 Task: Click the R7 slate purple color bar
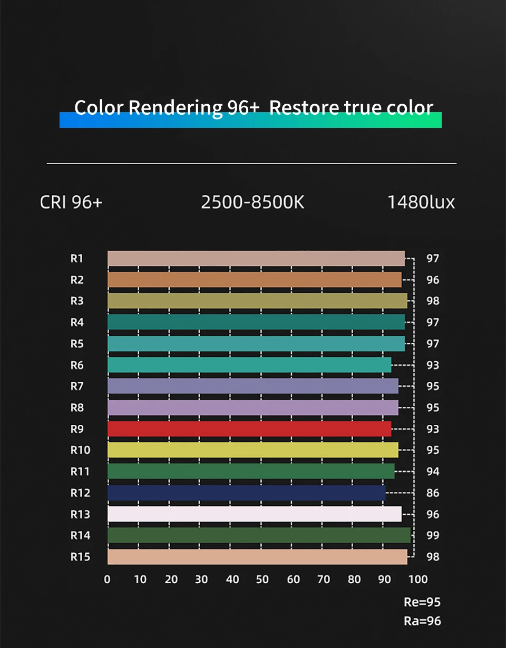pos(253,386)
